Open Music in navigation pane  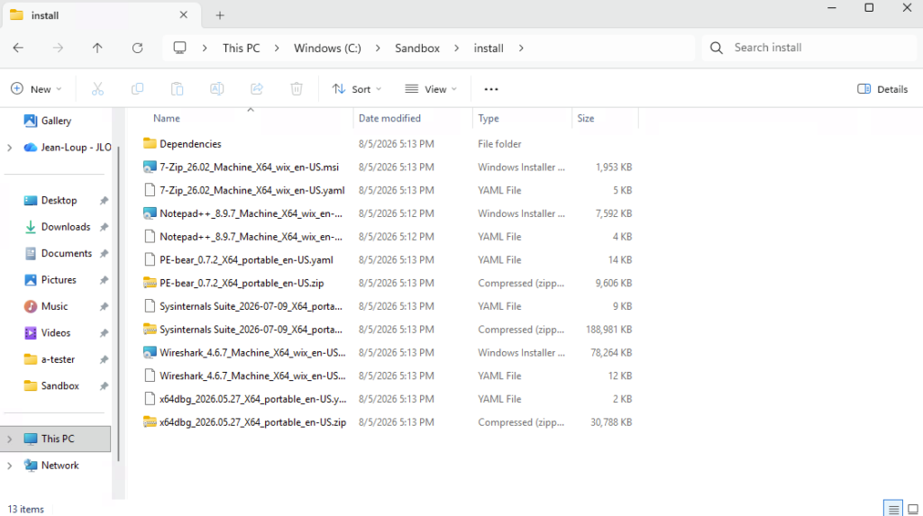pos(55,306)
